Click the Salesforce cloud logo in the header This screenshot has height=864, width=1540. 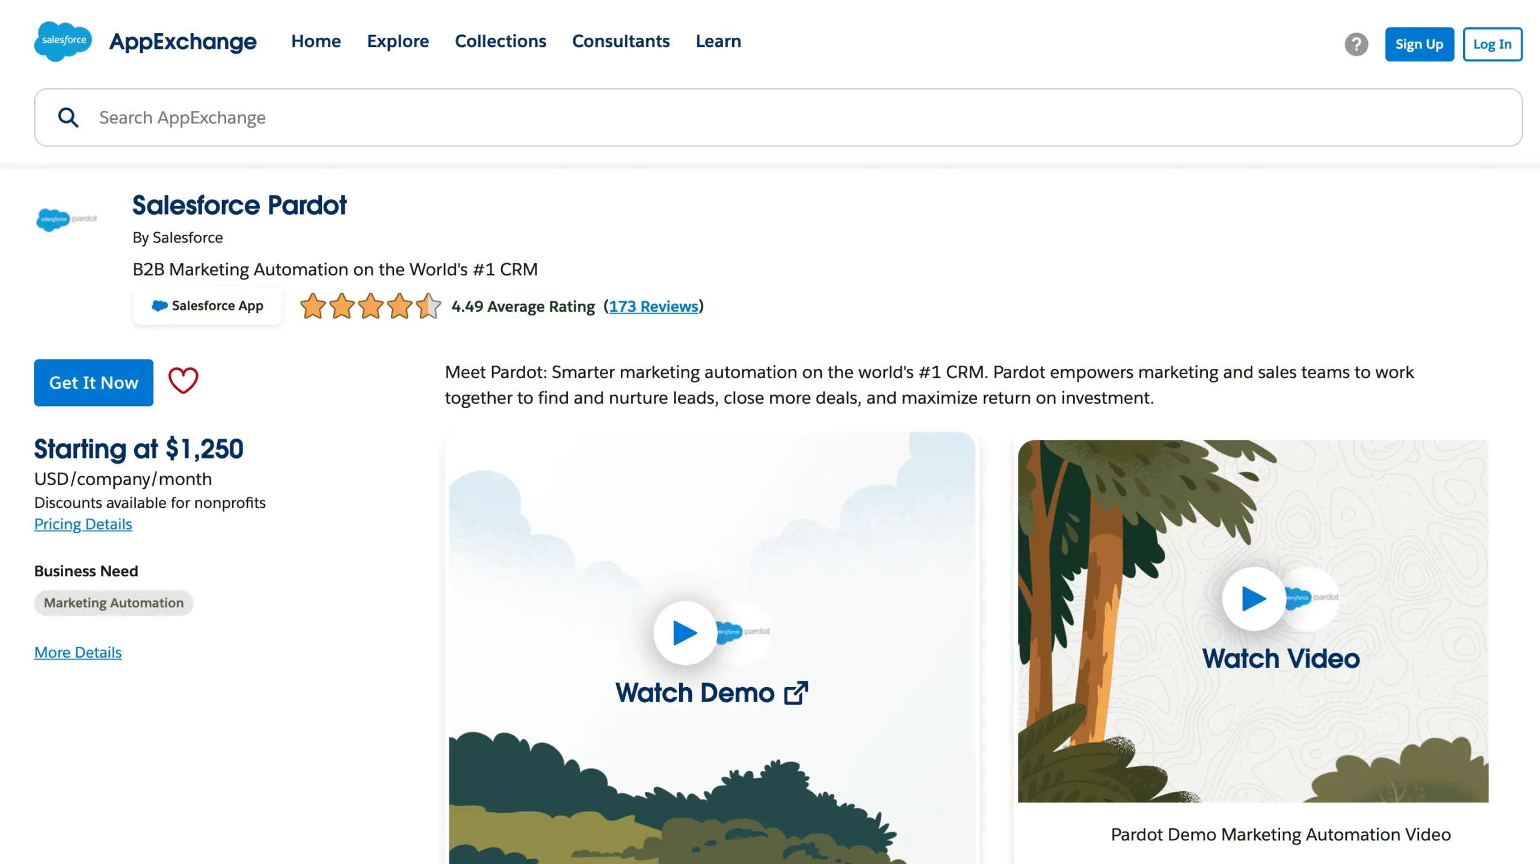63,41
